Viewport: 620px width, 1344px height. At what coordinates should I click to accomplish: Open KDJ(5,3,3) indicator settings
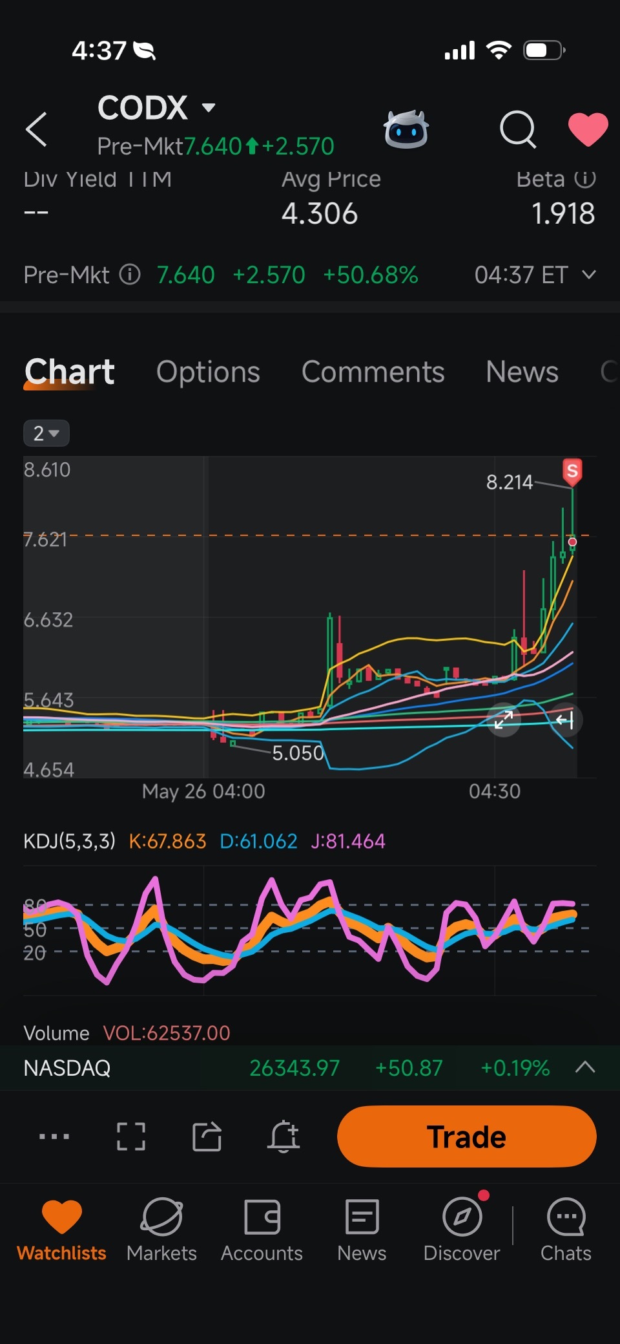pyautogui.click(x=70, y=841)
